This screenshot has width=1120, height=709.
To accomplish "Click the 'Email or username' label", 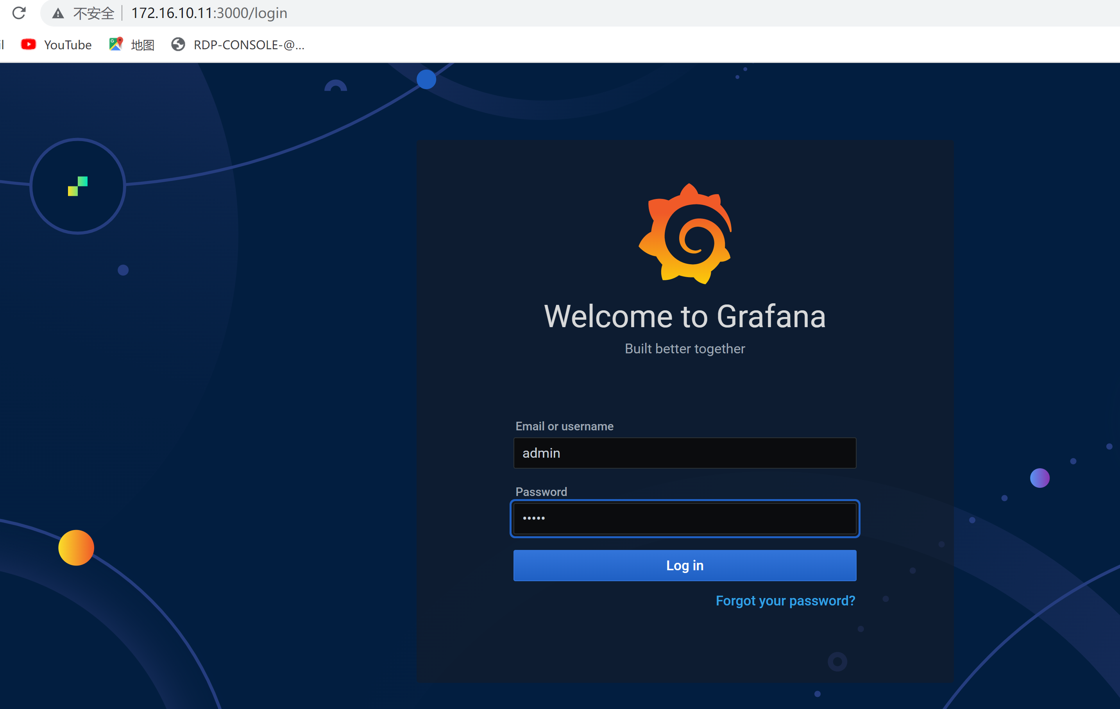I will [x=564, y=426].
